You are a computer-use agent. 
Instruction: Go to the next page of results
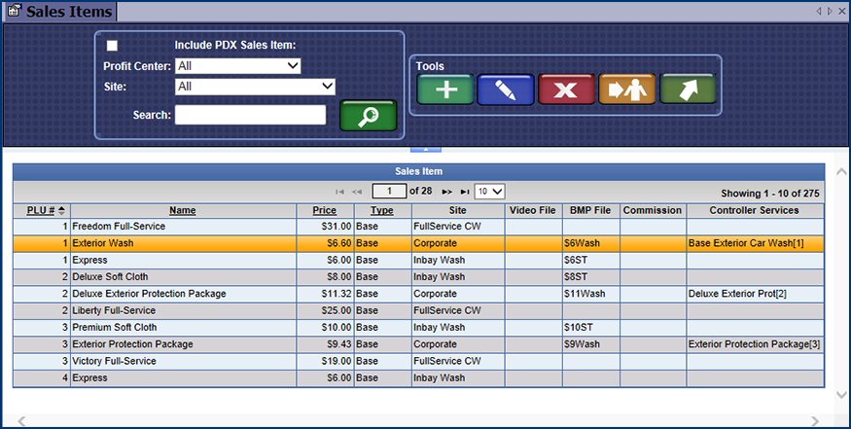click(x=447, y=192)
